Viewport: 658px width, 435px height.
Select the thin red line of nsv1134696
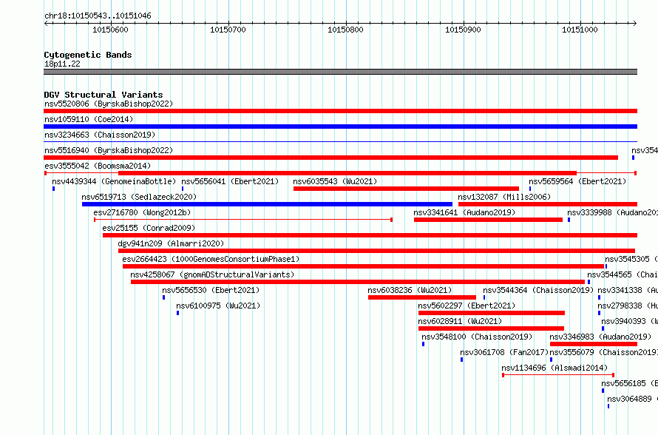(x=558, y=375)
